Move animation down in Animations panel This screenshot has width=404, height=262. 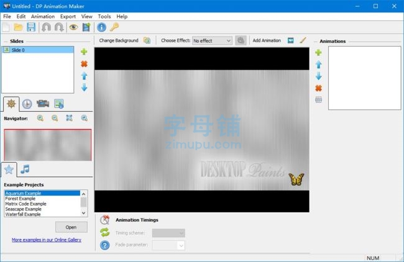318,76
